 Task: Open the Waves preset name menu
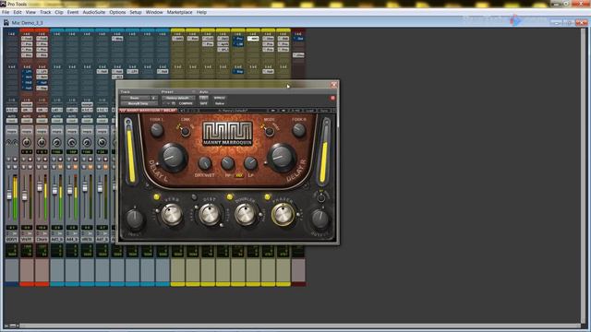click(x=233, y=111)
